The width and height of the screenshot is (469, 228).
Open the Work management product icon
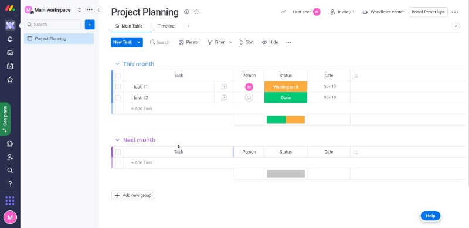[x=10, y=25]
